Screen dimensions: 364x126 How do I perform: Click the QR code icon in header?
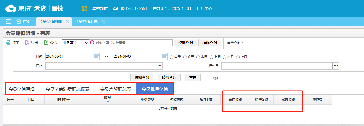pyautogui.click(x=84, y=8)
